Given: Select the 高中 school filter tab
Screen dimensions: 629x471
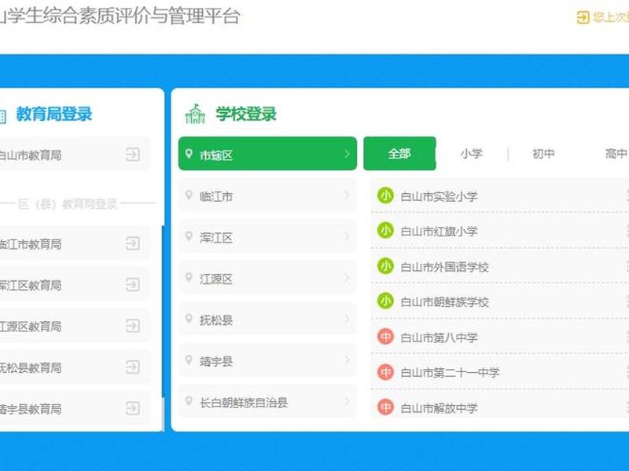Looking at the screenshot, I should click(616, 153).
